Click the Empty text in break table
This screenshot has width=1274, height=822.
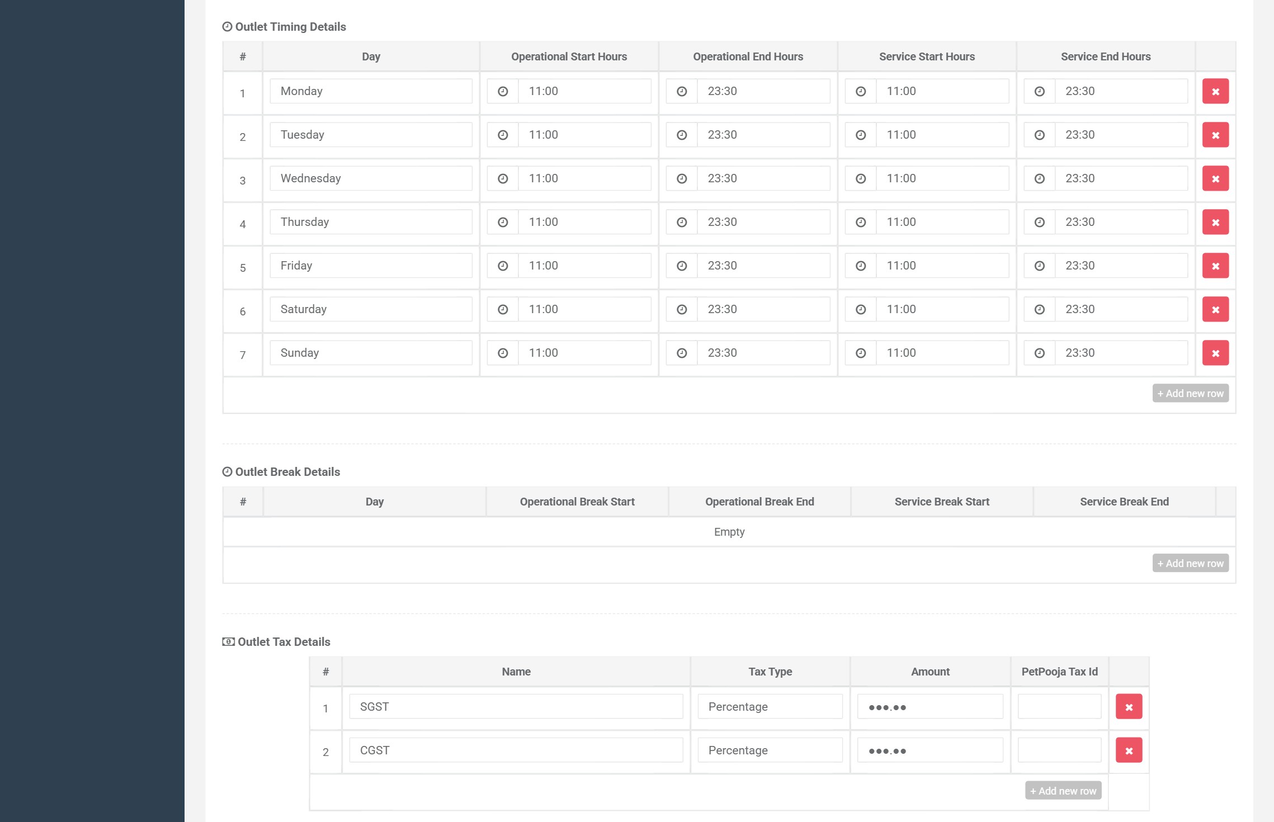tap(729, 532)
